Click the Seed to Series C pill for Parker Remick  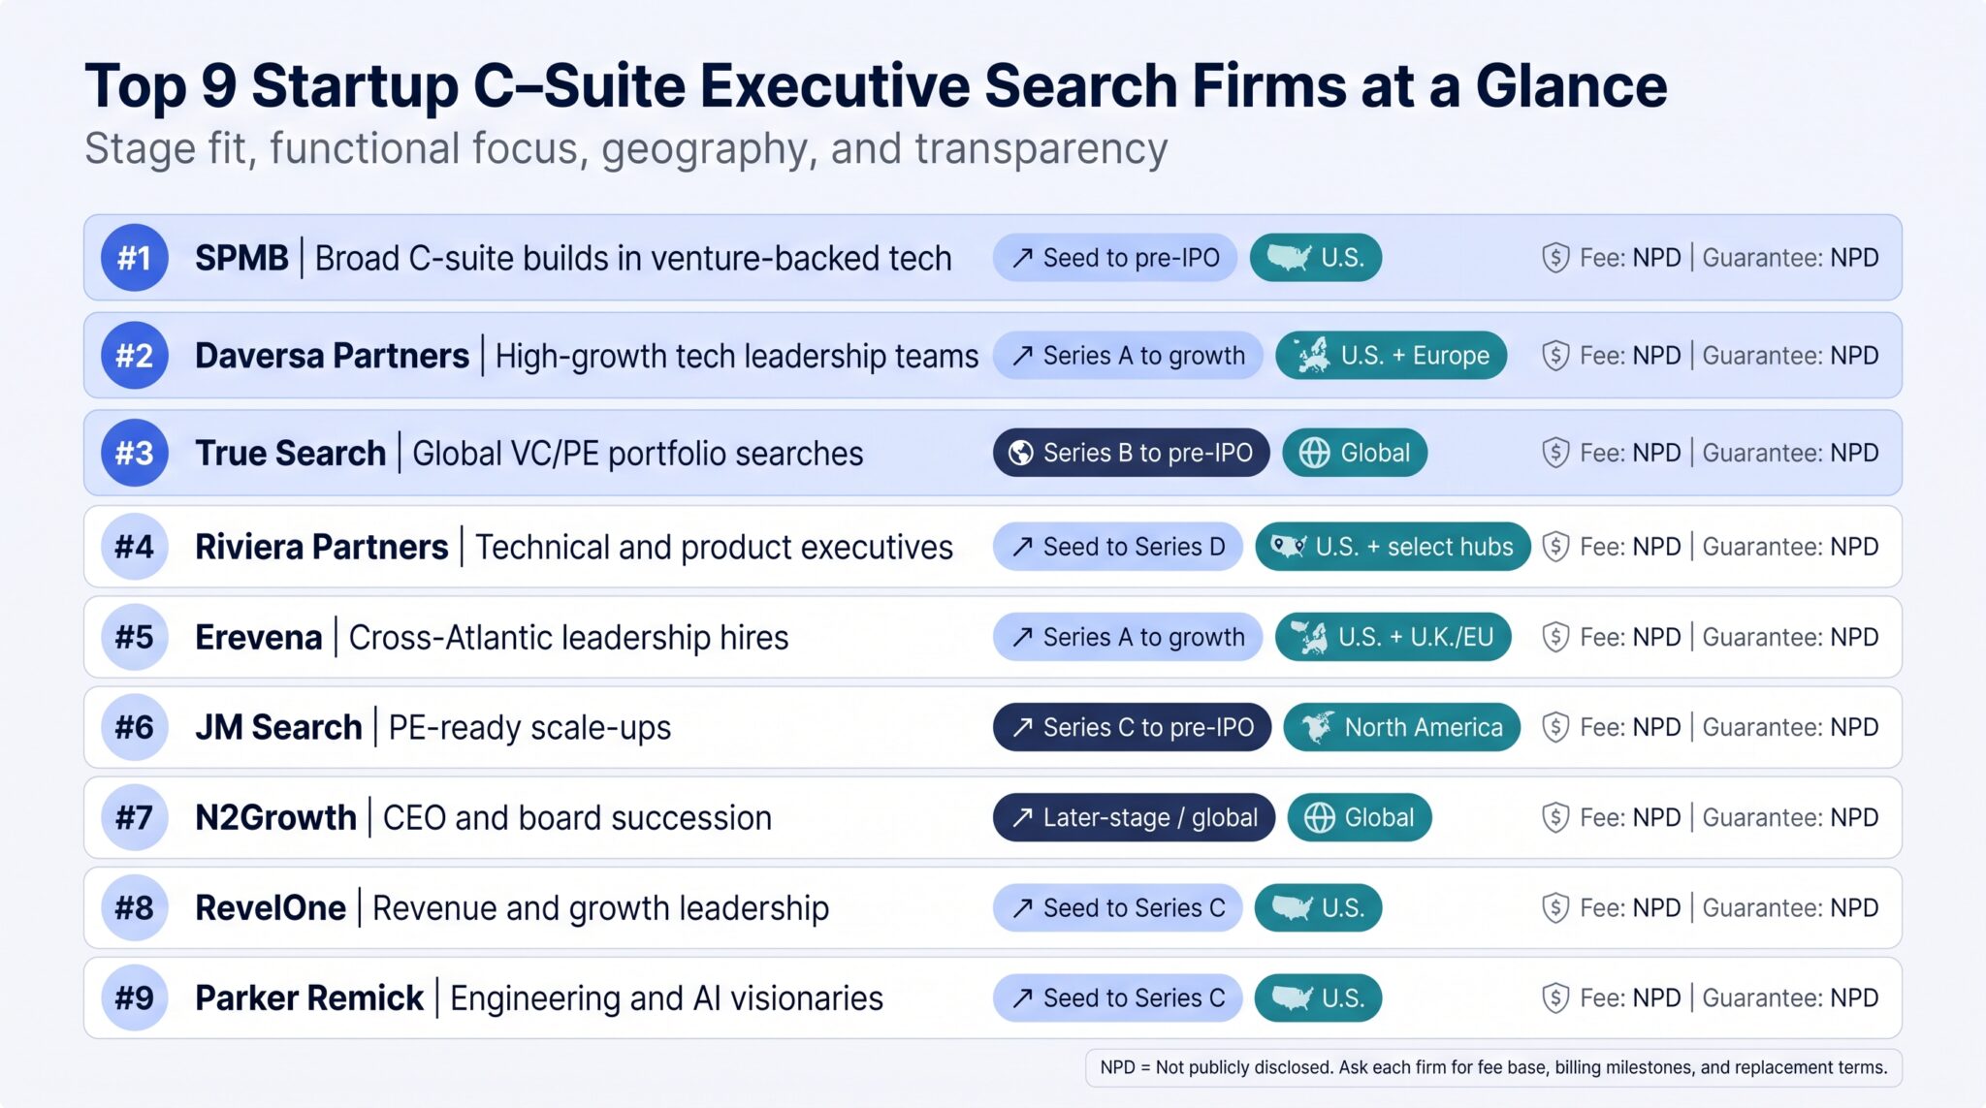(x=1117, y=997)
